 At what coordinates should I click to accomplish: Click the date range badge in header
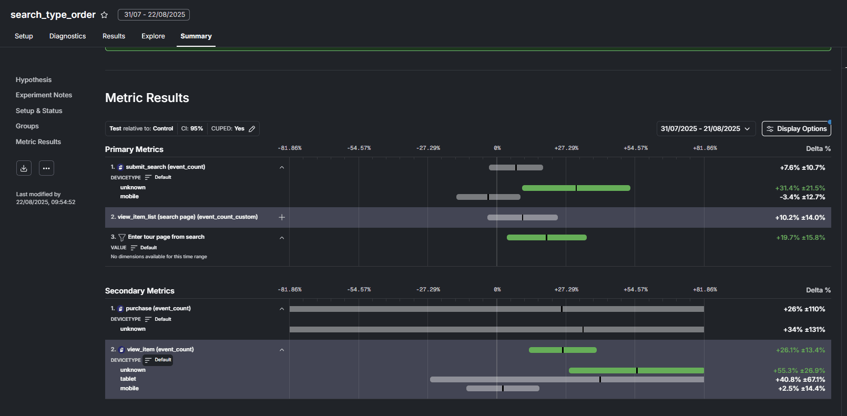click(x=154, y=15)
